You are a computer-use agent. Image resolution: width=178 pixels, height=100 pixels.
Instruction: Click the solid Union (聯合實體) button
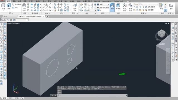[17, 4]
